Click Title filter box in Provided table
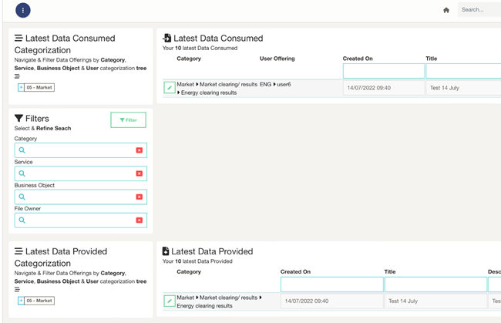 (x=435, y=284)
